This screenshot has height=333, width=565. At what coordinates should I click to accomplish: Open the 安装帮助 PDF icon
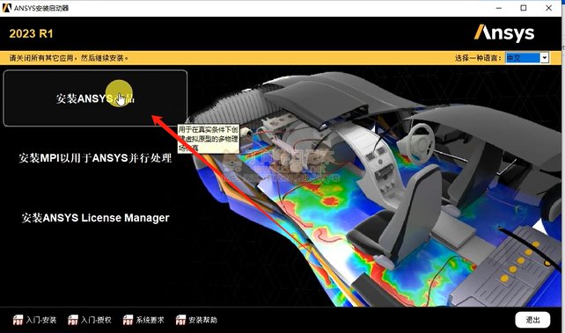[x=180, y=320]
